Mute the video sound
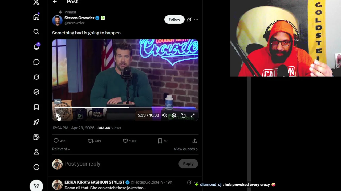 [165, 115]
